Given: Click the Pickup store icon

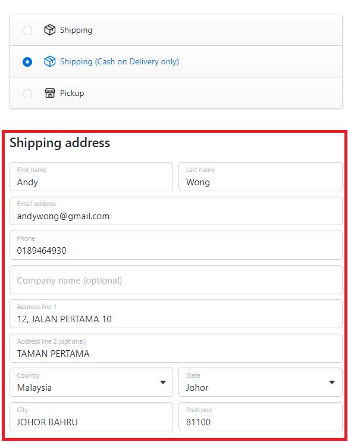Looking at the screenshot, I should (x=50, y=93).
